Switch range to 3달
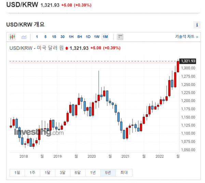Viewport: 205px width, 183px height. pos(63,173)
